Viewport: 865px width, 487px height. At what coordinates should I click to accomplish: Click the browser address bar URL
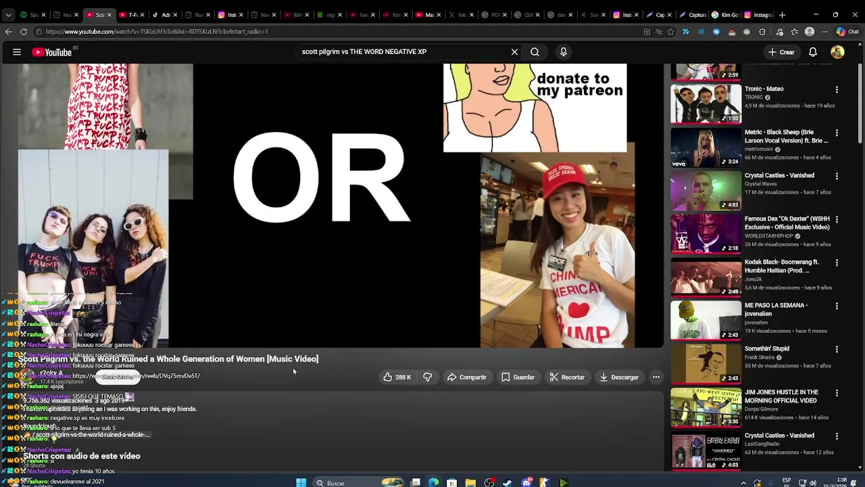click(x=157, y=32)
